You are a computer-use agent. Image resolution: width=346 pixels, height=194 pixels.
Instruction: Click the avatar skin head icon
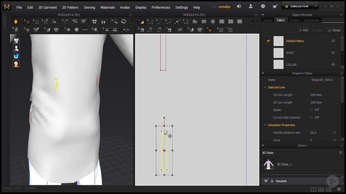point(16,64)
